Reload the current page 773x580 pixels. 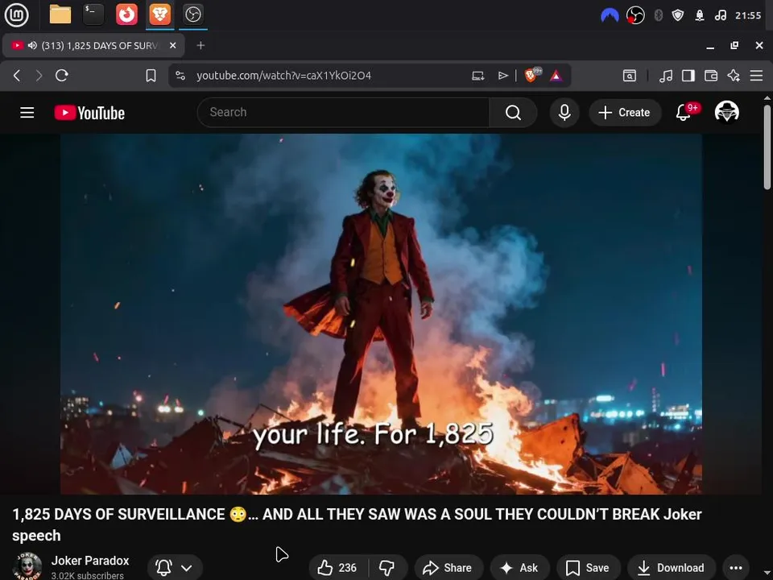click(x=62, y=76)
